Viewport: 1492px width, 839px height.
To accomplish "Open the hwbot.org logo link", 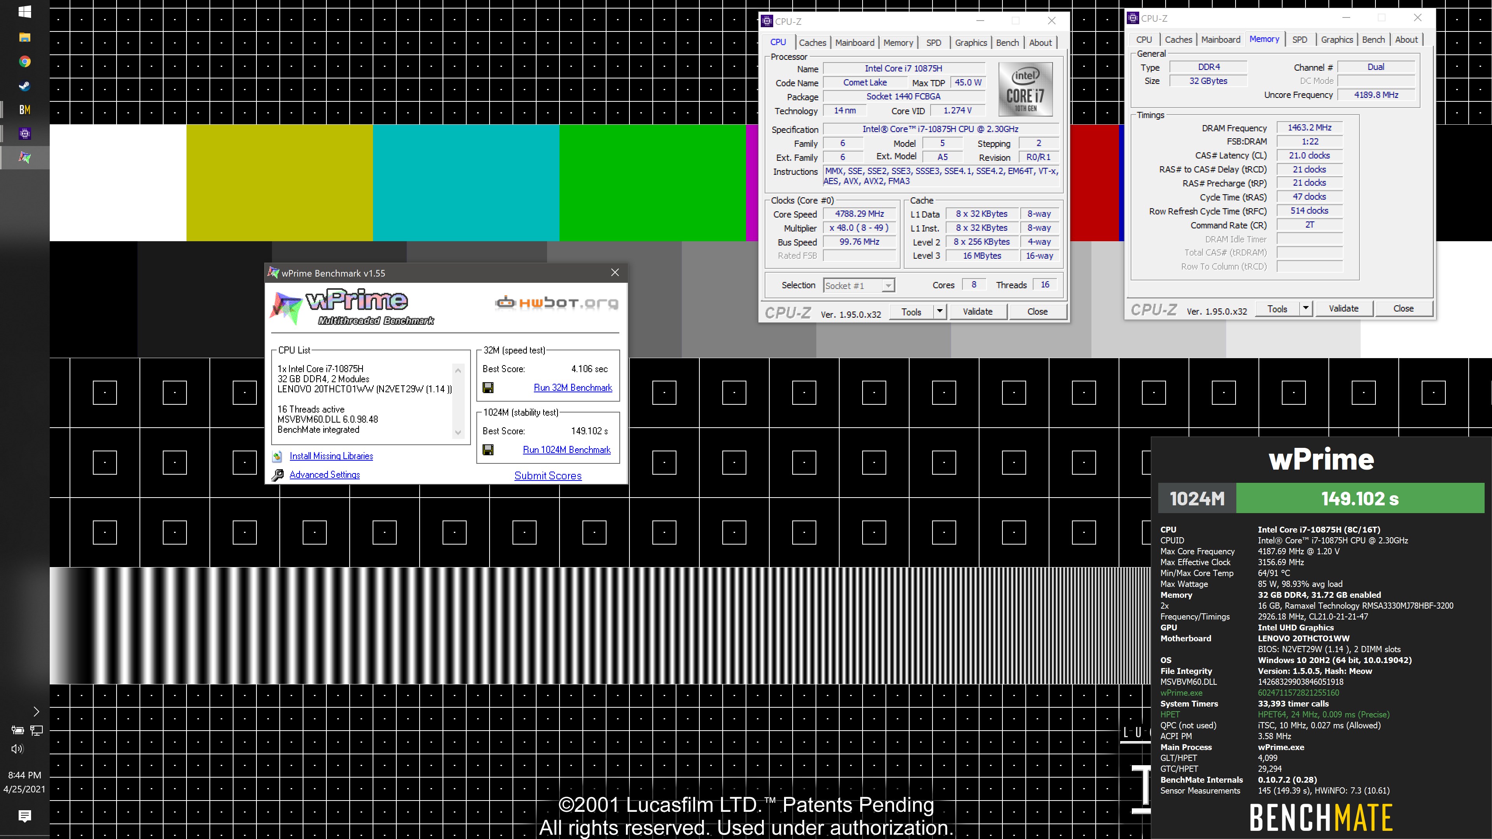I will [x=557, y=302].
